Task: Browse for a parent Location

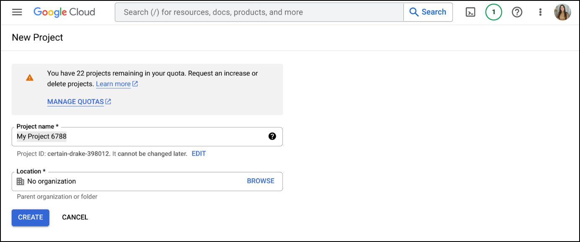Action: pos(261,181)
